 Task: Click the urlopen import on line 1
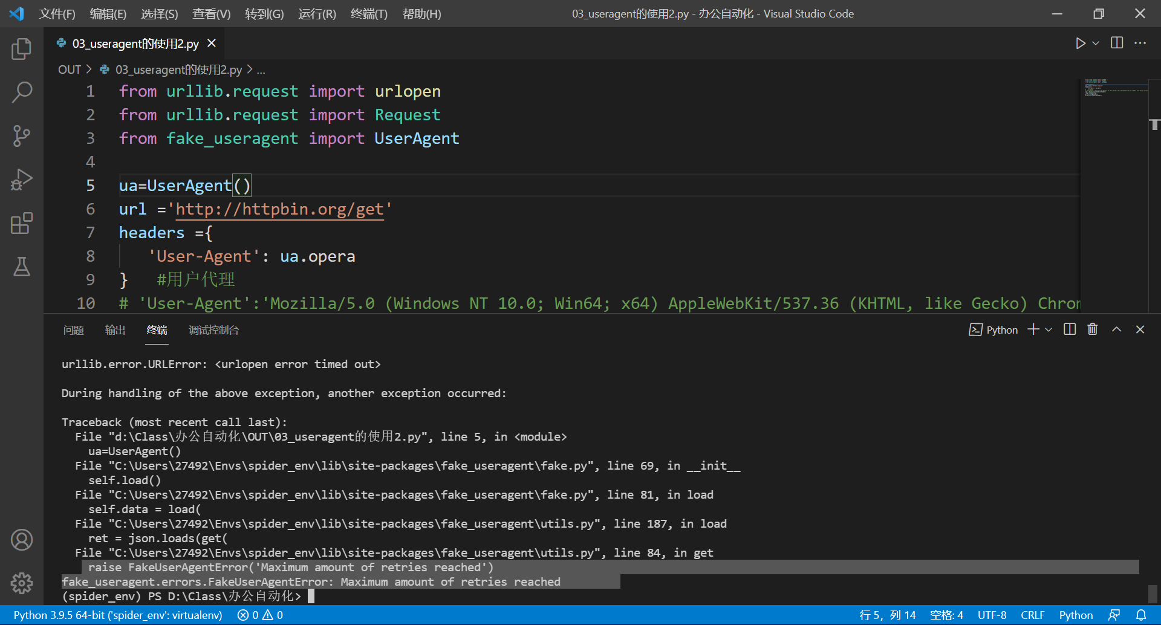(x=408, y=91)
